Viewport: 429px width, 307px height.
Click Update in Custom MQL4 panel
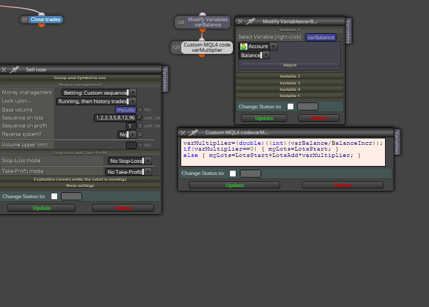click(x=235, y=185)
